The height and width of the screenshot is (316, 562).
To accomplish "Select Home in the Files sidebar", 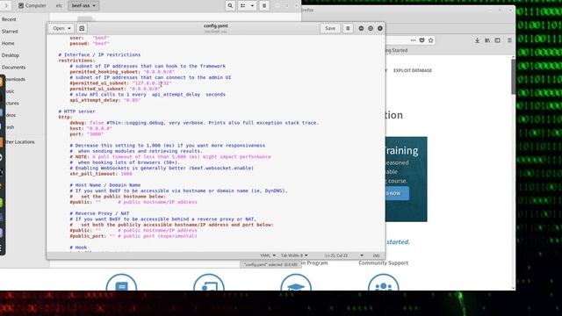I will (x=8, y=43).
